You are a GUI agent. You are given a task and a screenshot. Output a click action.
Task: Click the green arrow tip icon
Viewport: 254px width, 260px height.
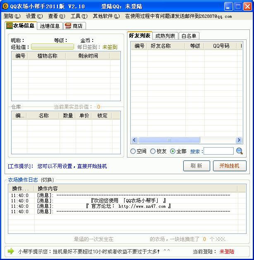(x=11, y=251)
